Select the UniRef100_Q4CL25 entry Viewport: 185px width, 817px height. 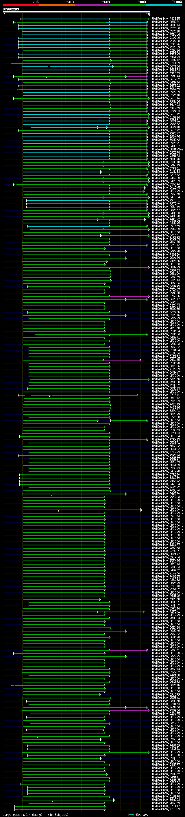pos(166,360)
